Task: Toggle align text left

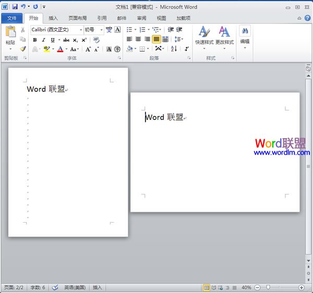Action: (x=129, y=39)
